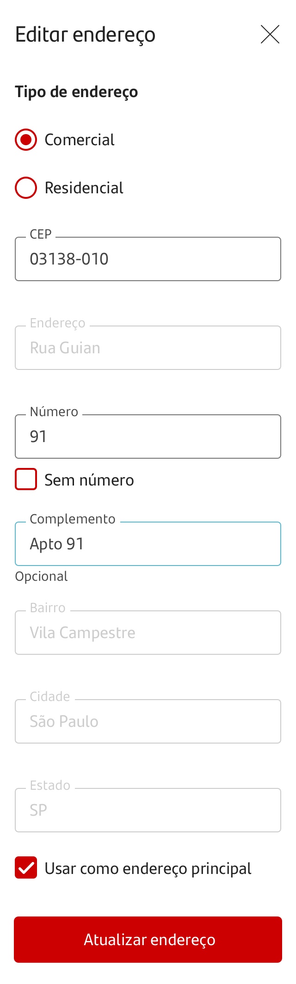
Task: Click the Sem número label text
Action: (89, 480)
